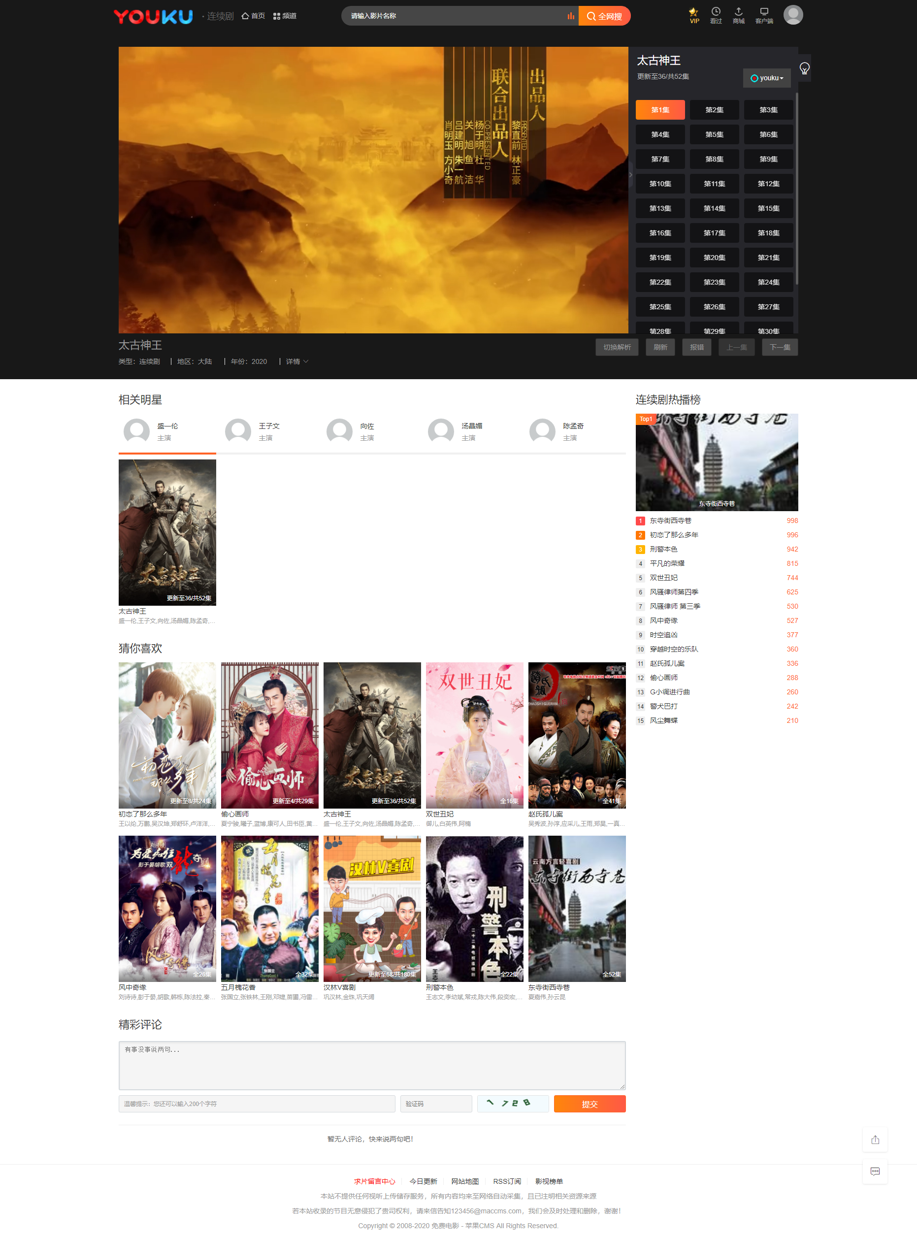Viewport: 917px width, 1238px height.
Task: Open the 五月槐花香 poster
Action: [x=270, y=909]
